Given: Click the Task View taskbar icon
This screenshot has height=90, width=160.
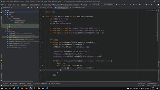Looking at the screenshot, I should (10, 88).
